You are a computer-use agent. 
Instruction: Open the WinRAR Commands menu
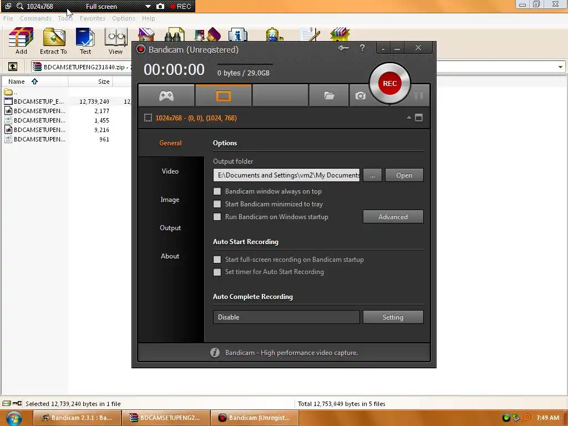pos(35,18)
